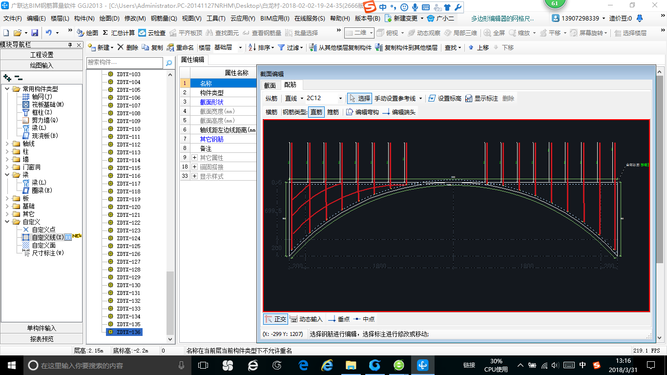Open 绘图 drawing mode
667x375 pixels.
[x=87, y=33]
